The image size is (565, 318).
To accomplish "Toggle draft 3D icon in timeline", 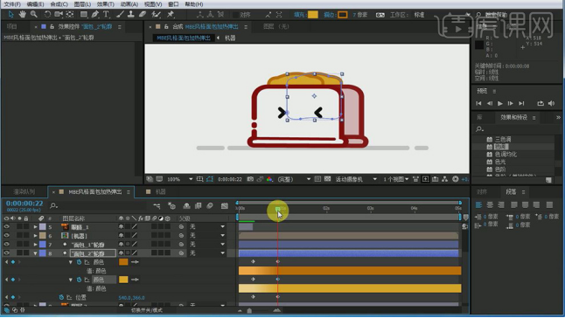I will [x=172, y=206].
